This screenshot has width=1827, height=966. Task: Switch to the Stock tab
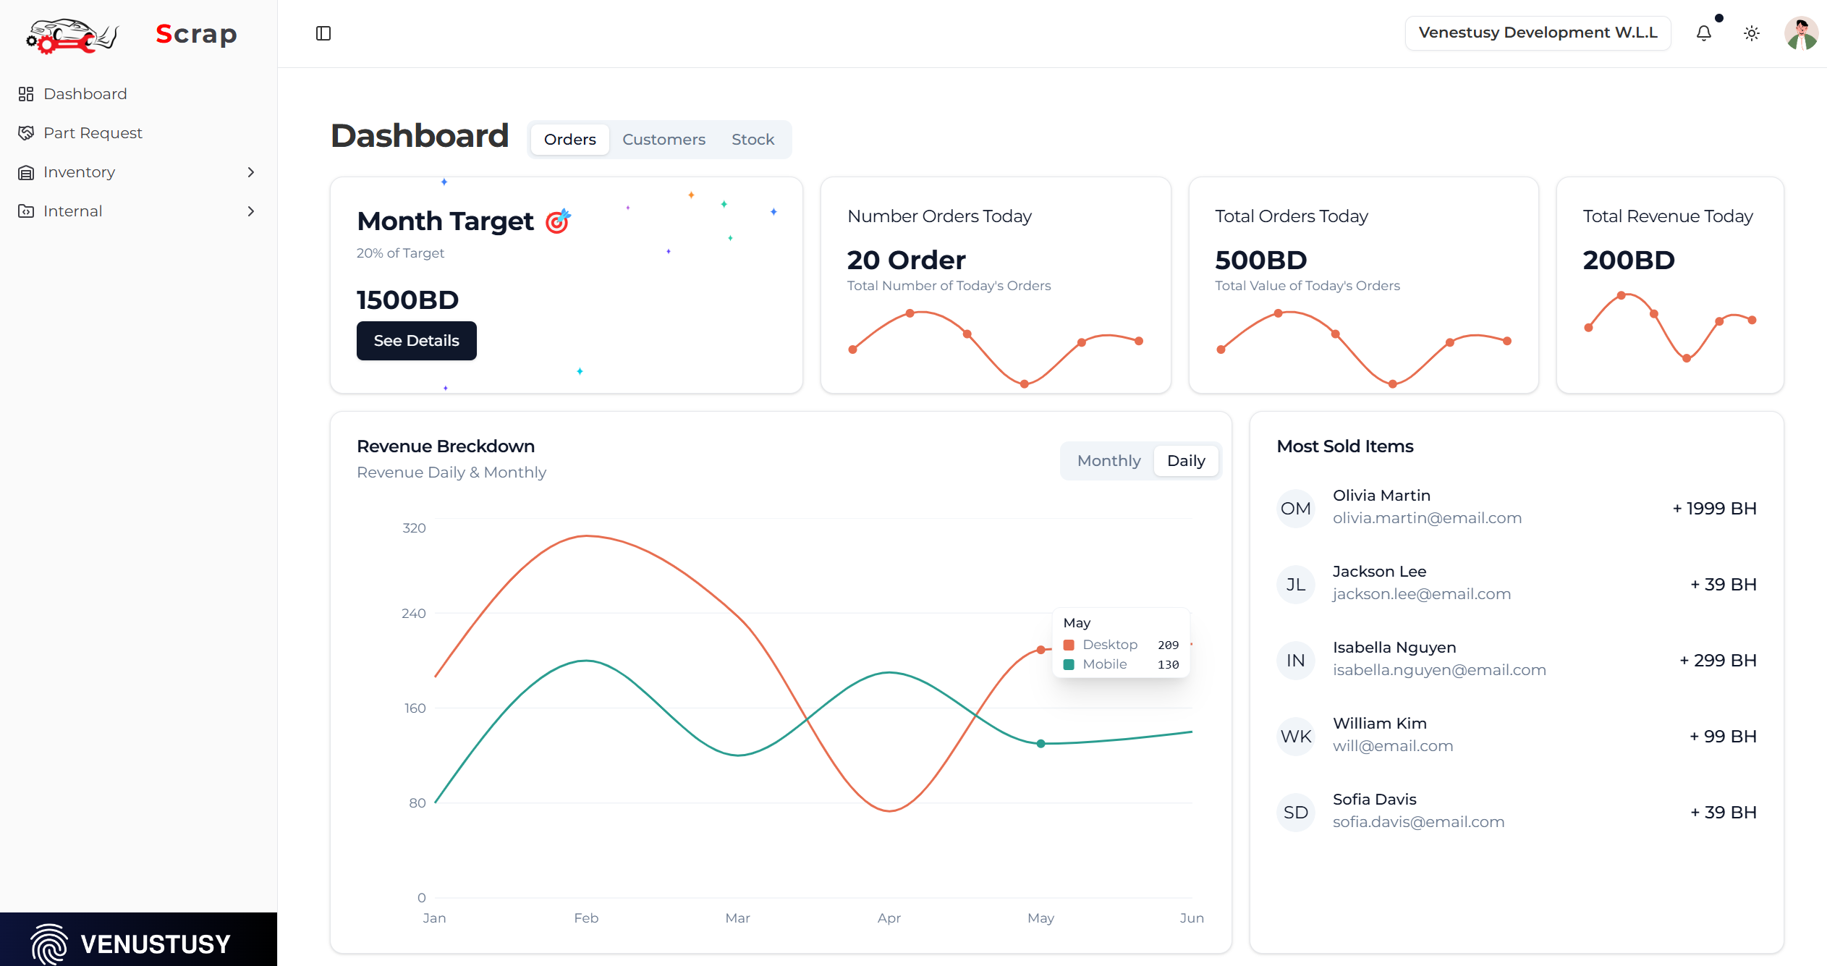pos(753,140)
